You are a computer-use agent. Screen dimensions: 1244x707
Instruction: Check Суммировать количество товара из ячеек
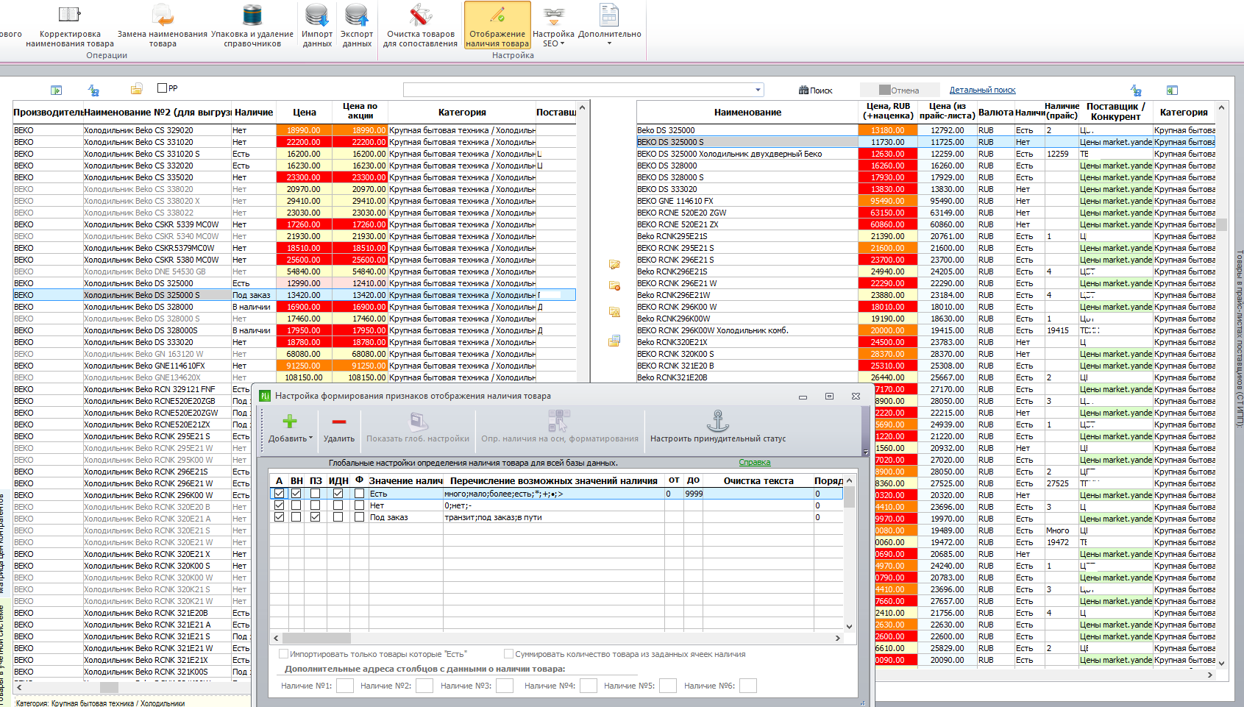tap(508, 653)
